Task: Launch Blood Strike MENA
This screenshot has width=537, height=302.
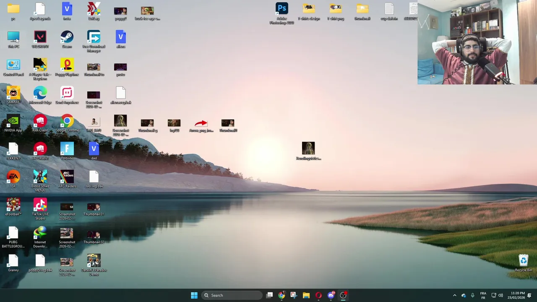Action: 40,181
